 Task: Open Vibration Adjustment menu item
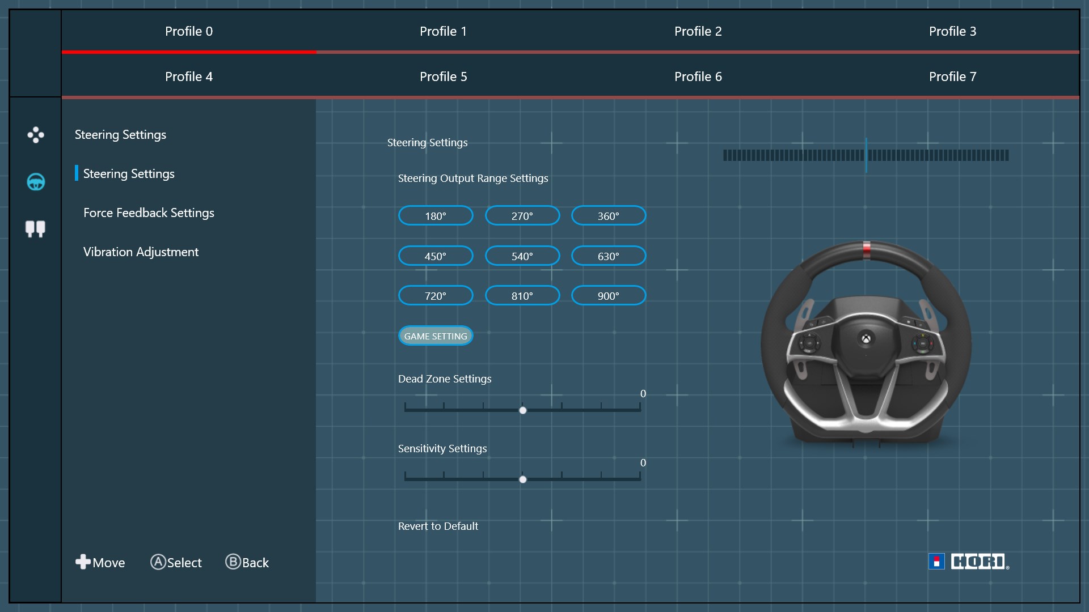coord(141,252)
